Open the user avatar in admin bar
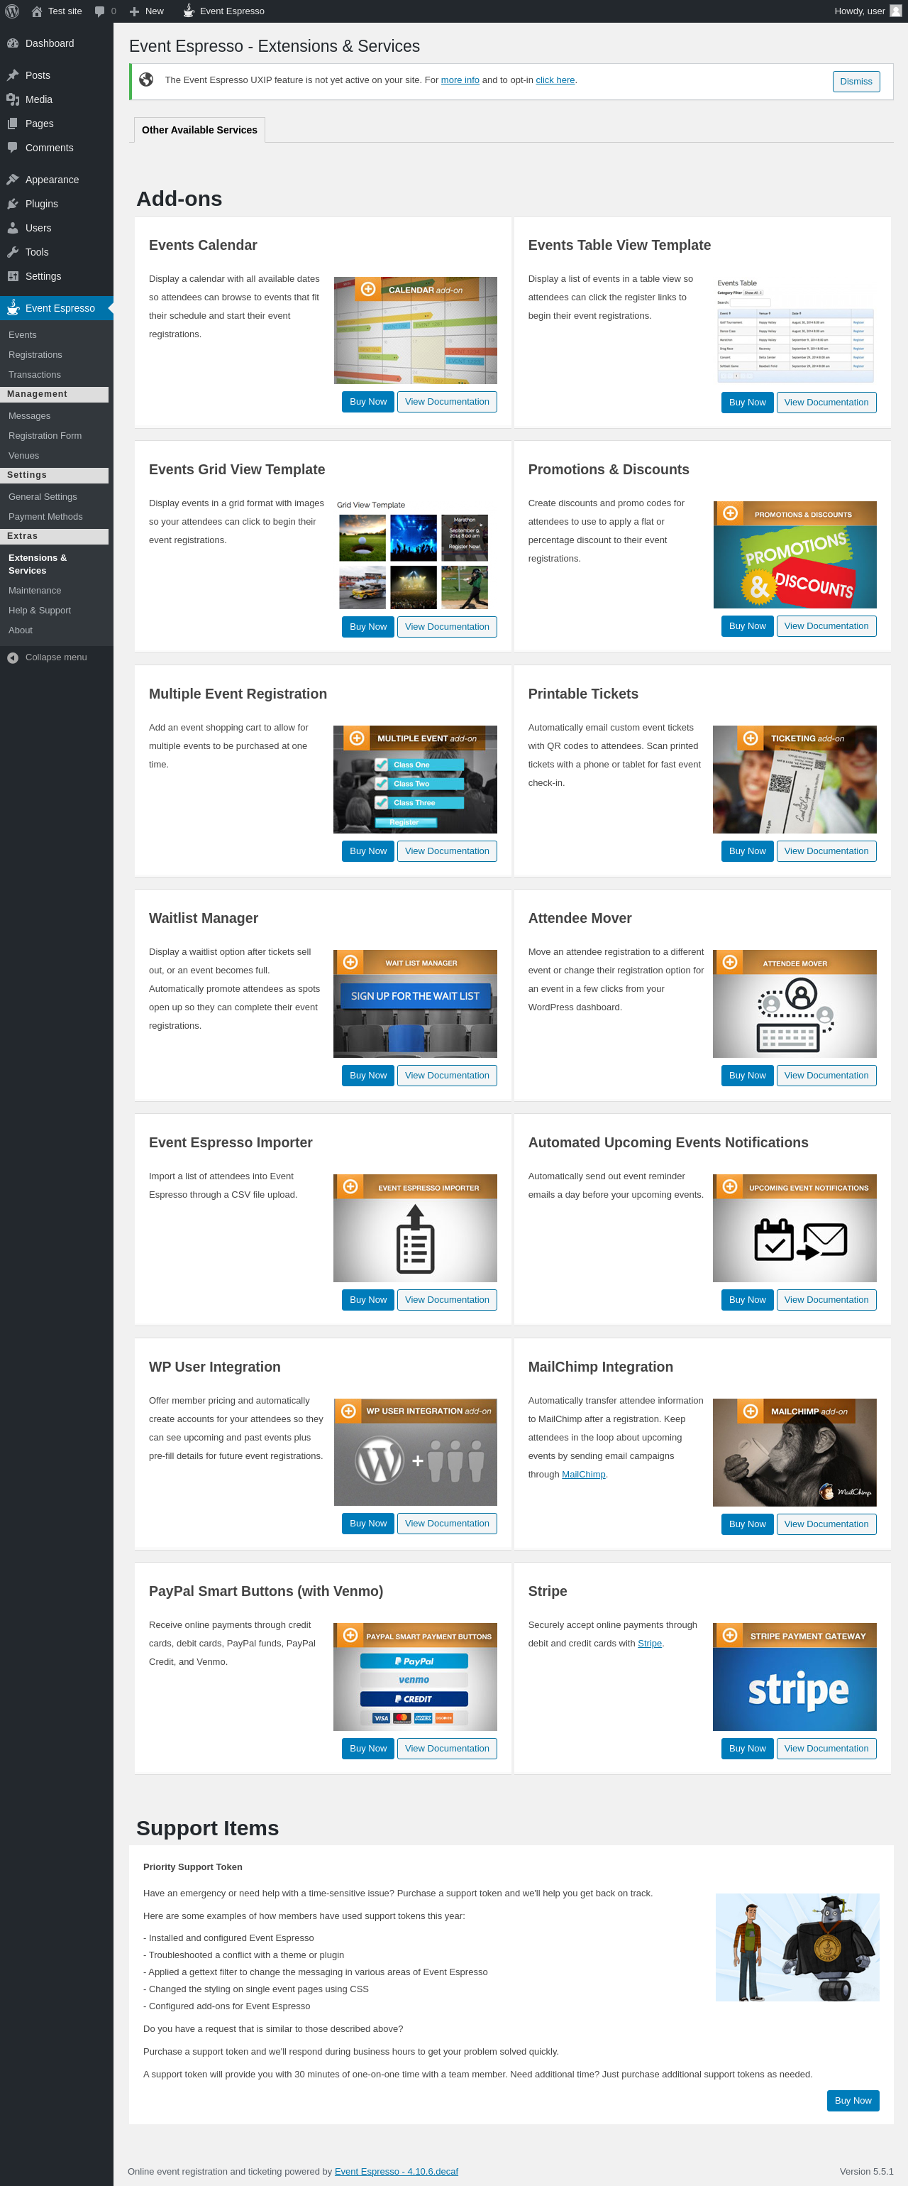This screenshot has width=908, height=2186. coord(895,11)
